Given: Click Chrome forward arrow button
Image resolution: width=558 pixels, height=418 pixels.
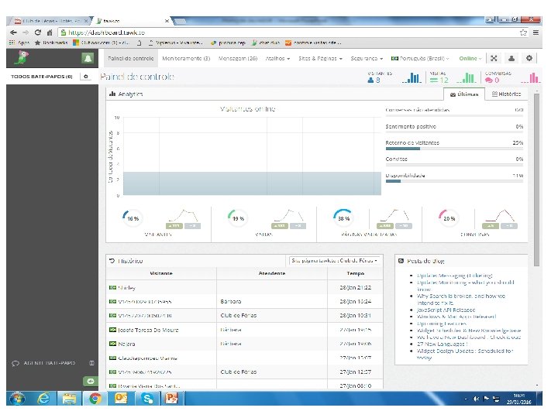Looking at the screenshot, I should pyautogui.click(x=26, y=33).
